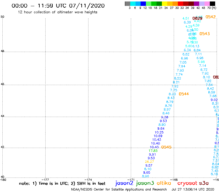The width and height of the screenshot is (219, 192).
Task: Click the gray swatch in the color scale
Action: 128,4
